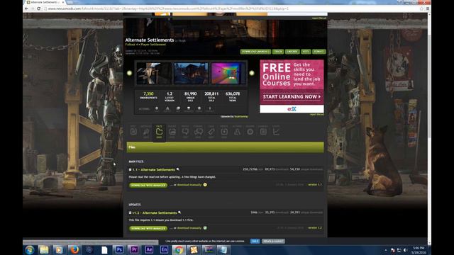Launch Firefox from the taskbar

pyautogui.click(x=74, y=250)
